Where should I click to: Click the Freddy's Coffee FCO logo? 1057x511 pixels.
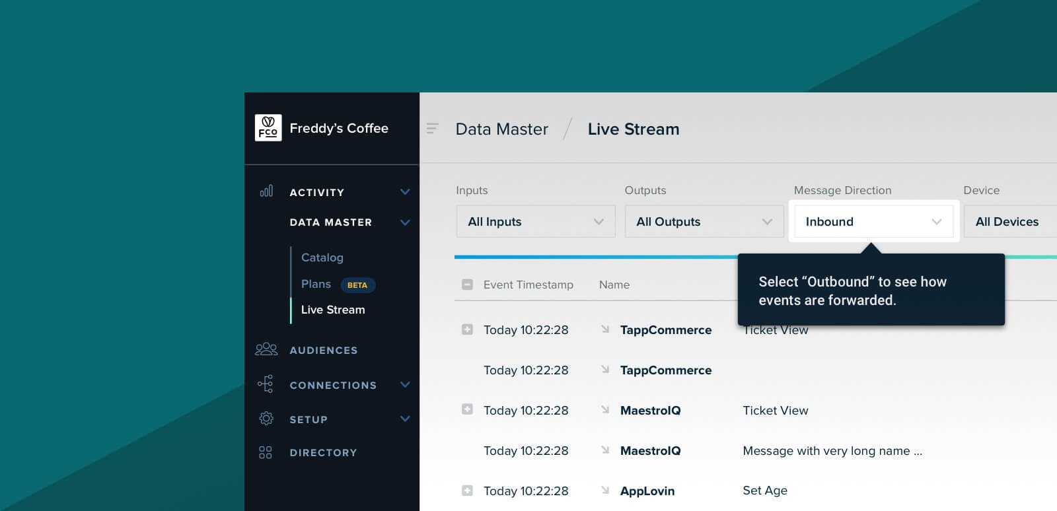268,128
